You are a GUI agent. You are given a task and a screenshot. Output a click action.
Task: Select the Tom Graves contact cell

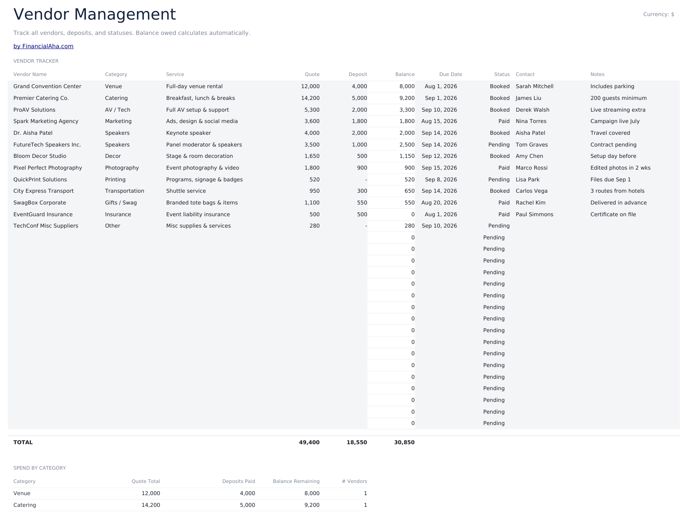532,145
